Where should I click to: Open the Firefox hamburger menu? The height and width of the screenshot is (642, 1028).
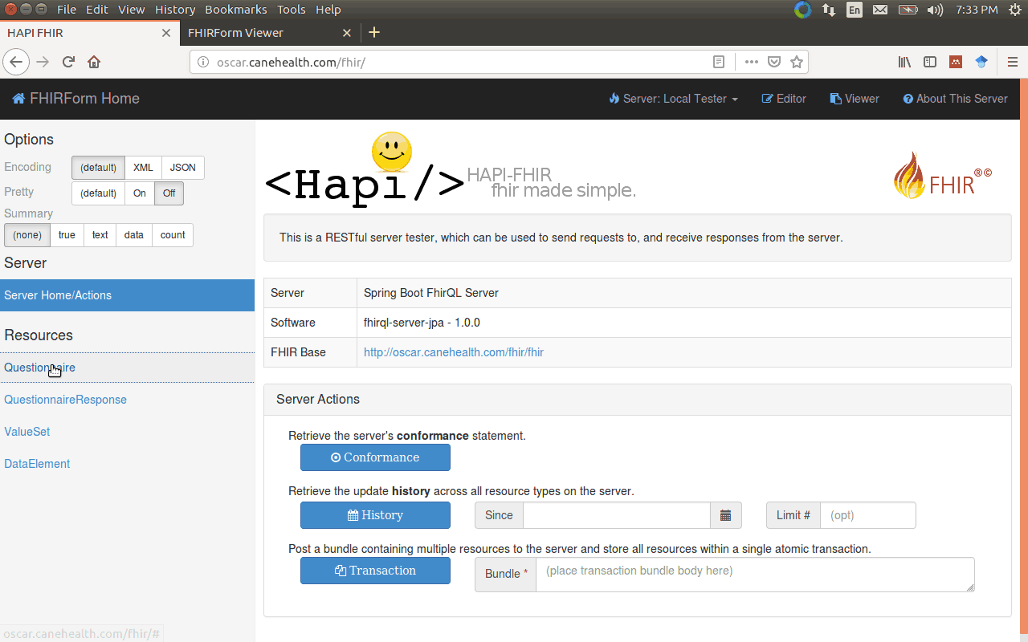(1013, 62)
